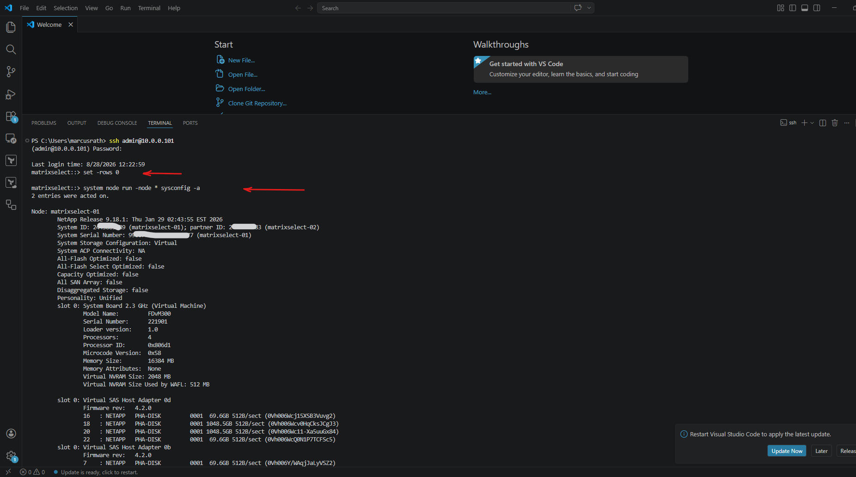Click the title bar Search field
Screen dimensions: 856x477
tap(444, 8)
